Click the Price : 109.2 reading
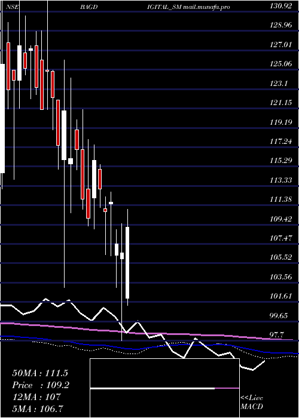This screenshot has height=418, width=299. 41,385
